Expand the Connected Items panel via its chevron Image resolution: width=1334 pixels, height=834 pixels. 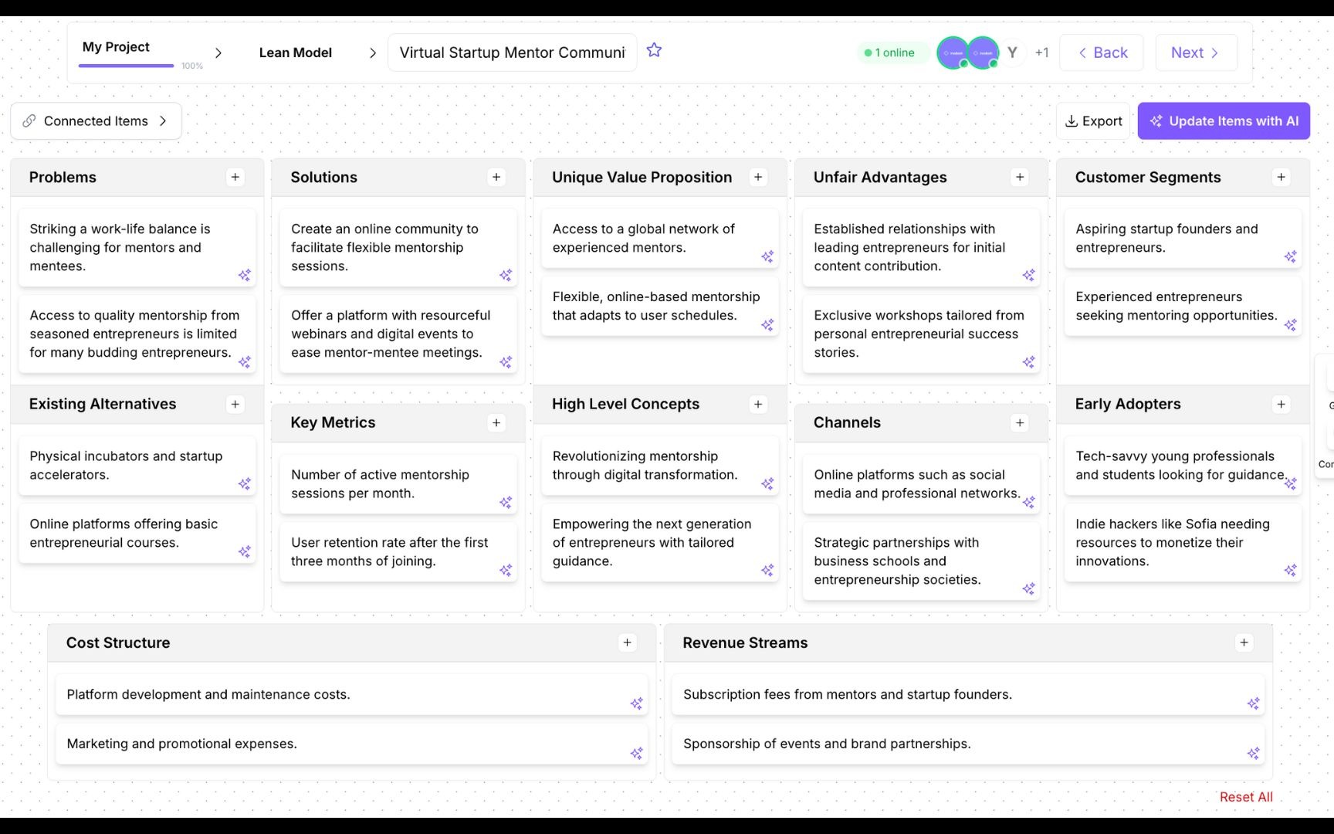coord(163,120)
